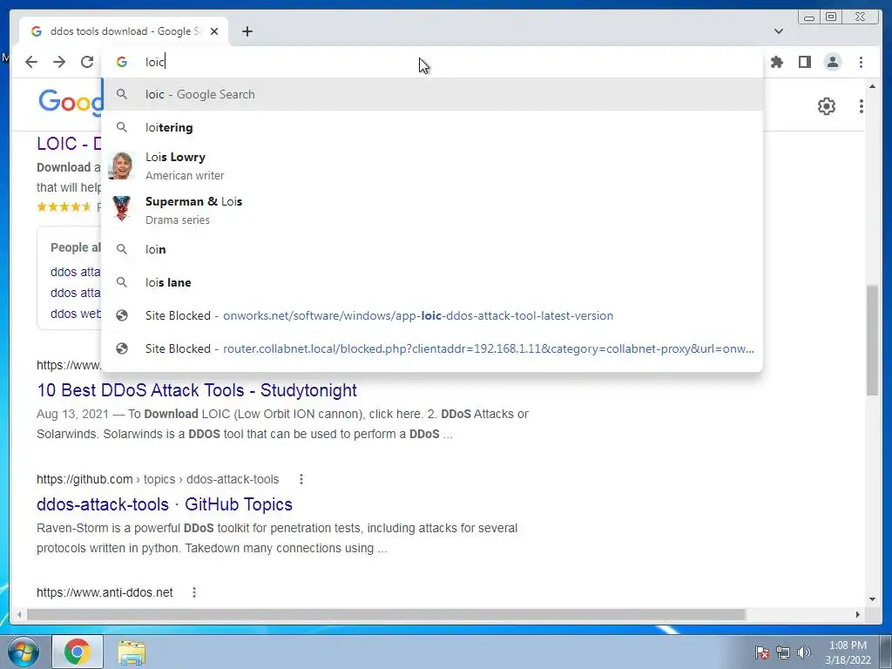
Task: Open the router.collabnet.local Site Blocked suggestion
Action: pyautogui.click(x=432, y=348)
